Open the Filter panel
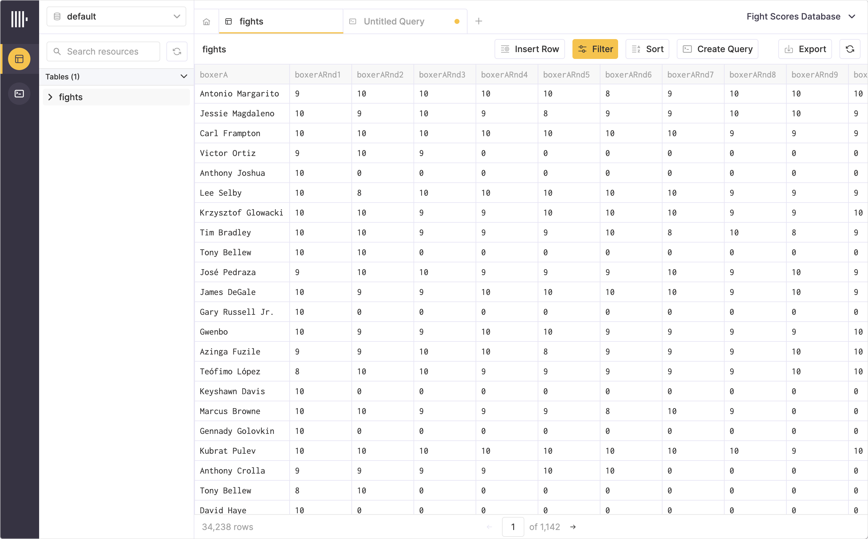868x539 pixels. tap(595, 49)
